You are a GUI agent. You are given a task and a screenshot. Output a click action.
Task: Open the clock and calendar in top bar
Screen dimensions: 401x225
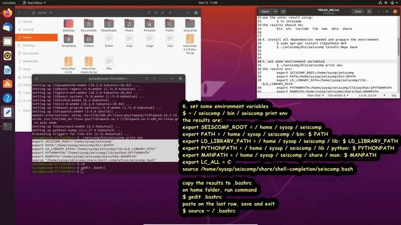(208, 2)
